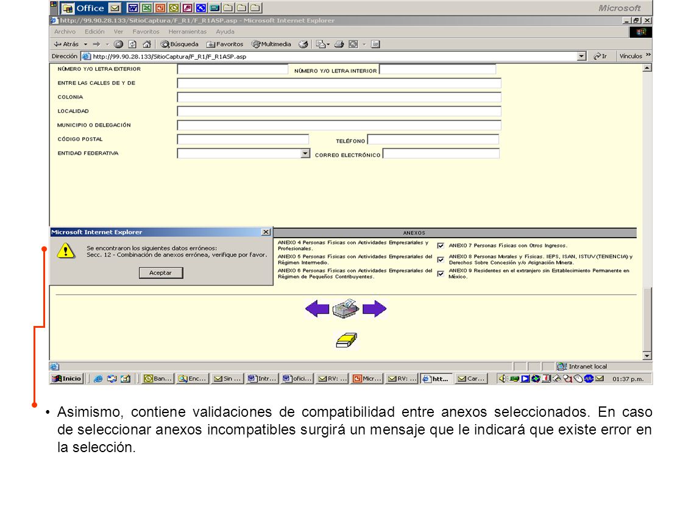Click the Ir go button

pyautogui.click(x=601, y=57)
